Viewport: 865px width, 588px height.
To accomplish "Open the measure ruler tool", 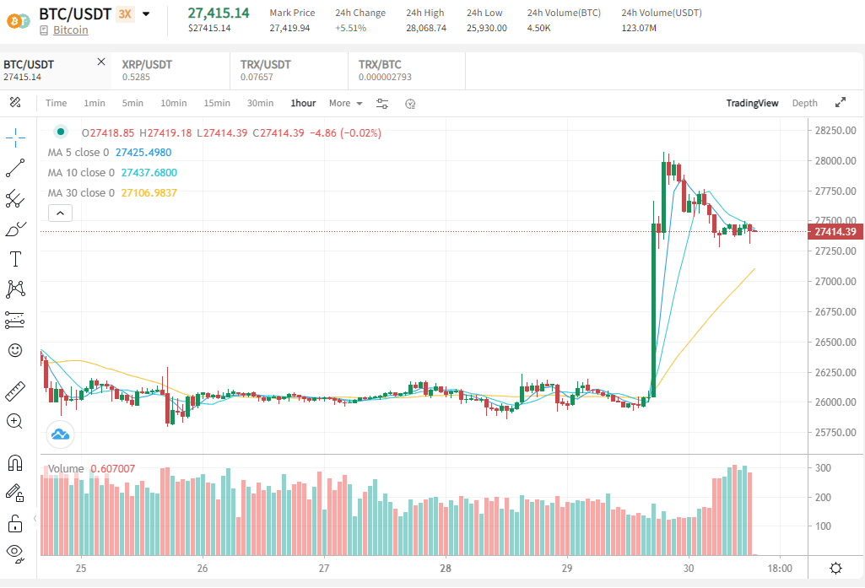I will pyautogui.click(x=14, y=391).
